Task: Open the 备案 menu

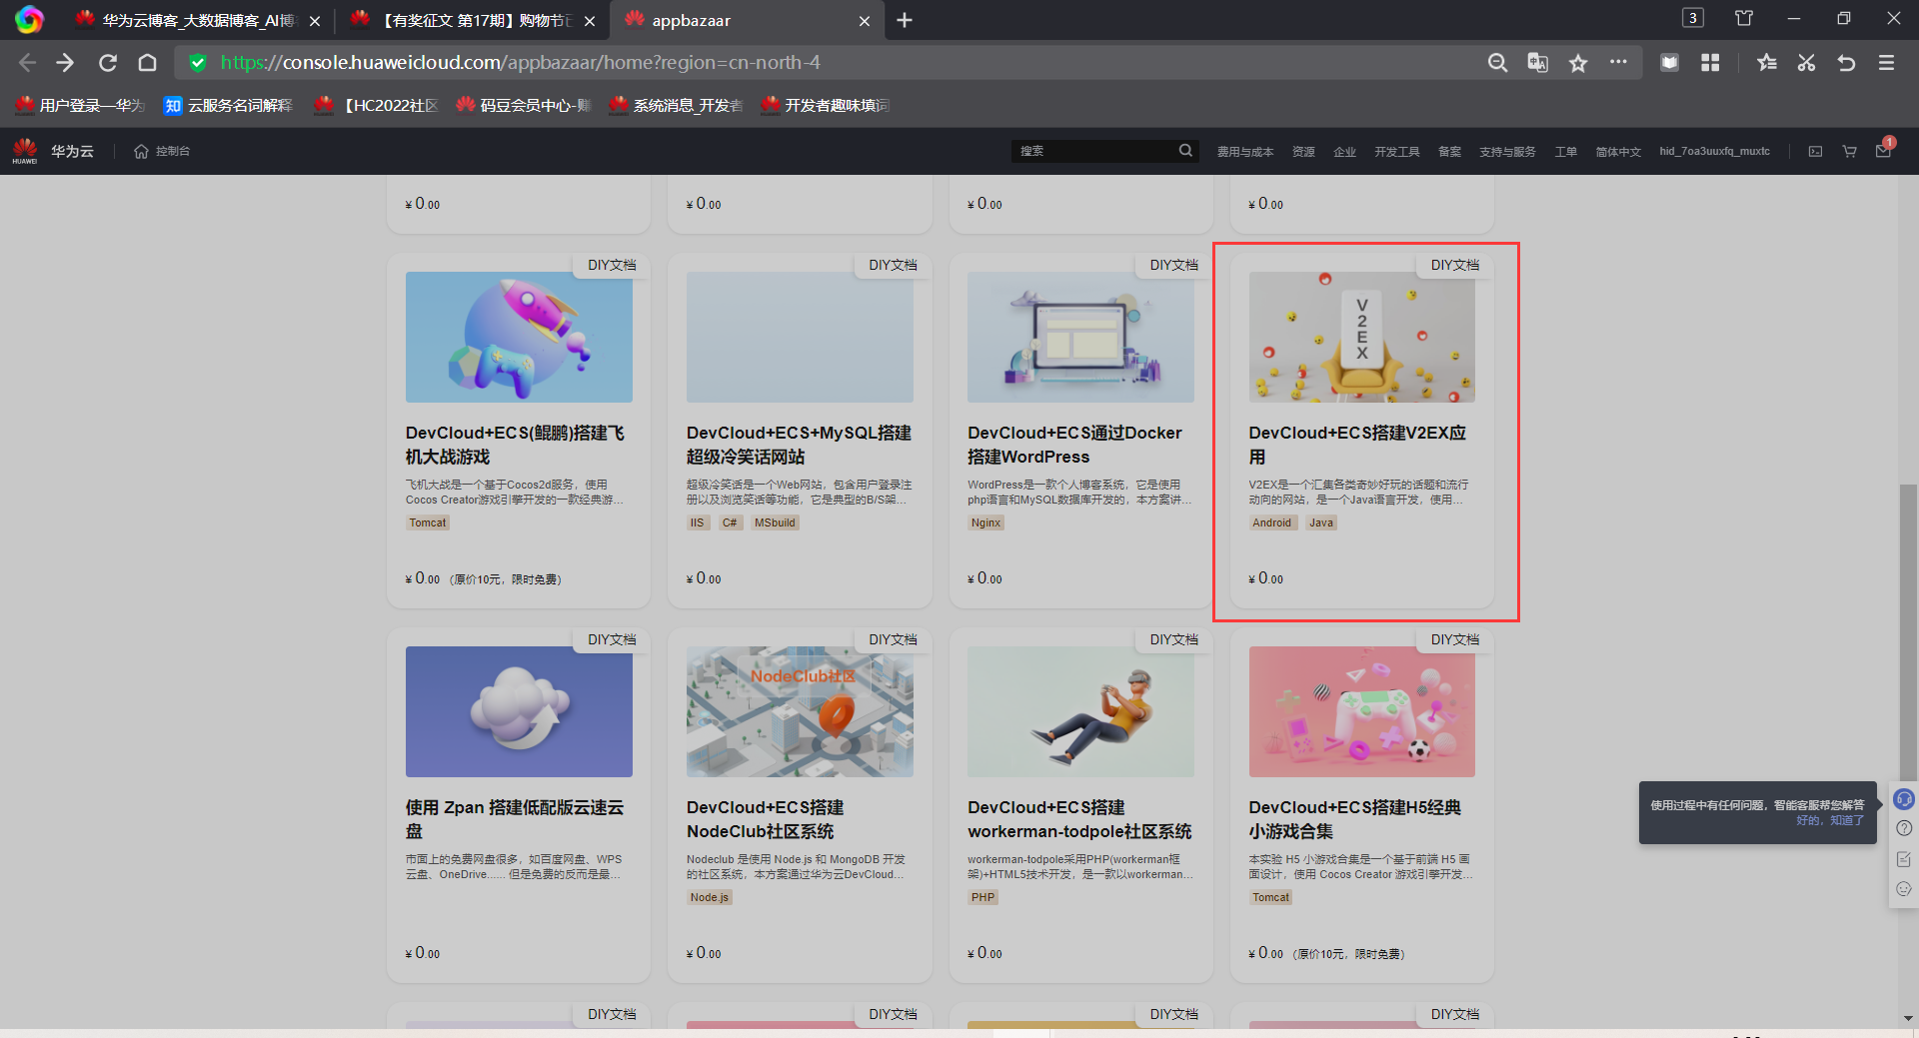Action: pyautogui.click(x=1449, y=152)
